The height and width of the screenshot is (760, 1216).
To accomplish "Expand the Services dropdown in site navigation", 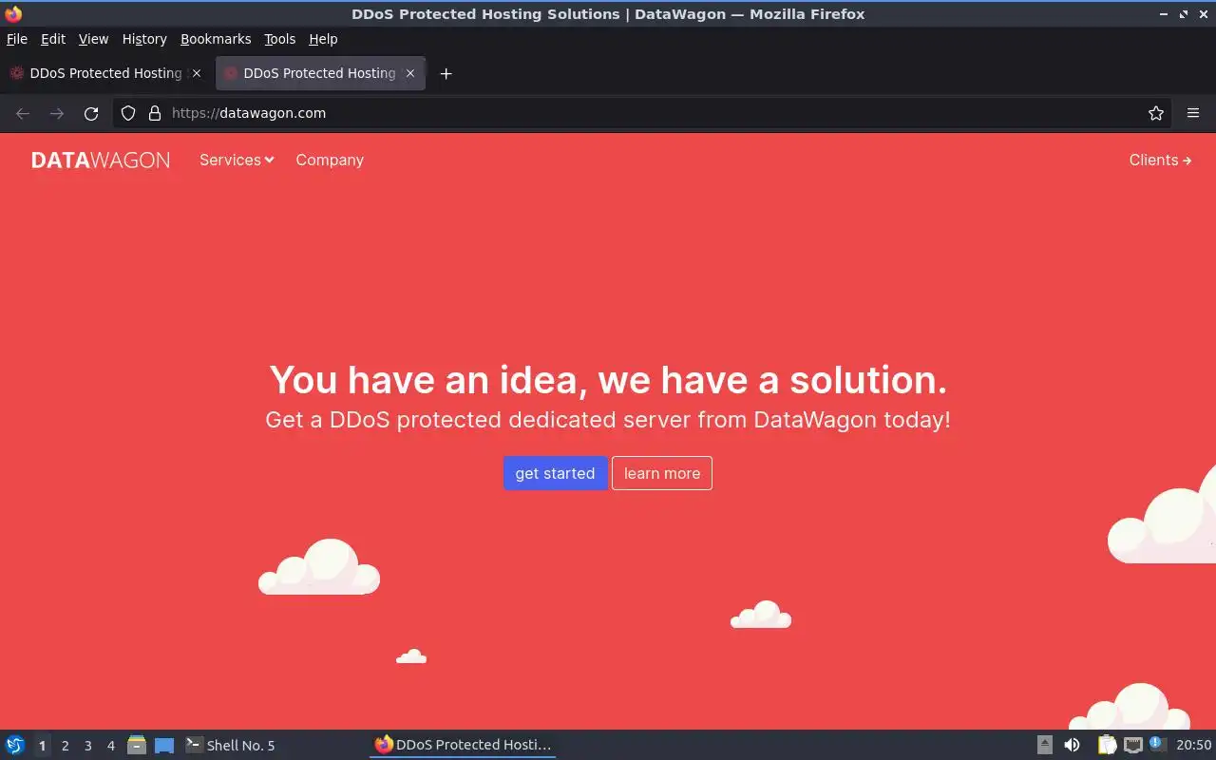I will [237, 160].
